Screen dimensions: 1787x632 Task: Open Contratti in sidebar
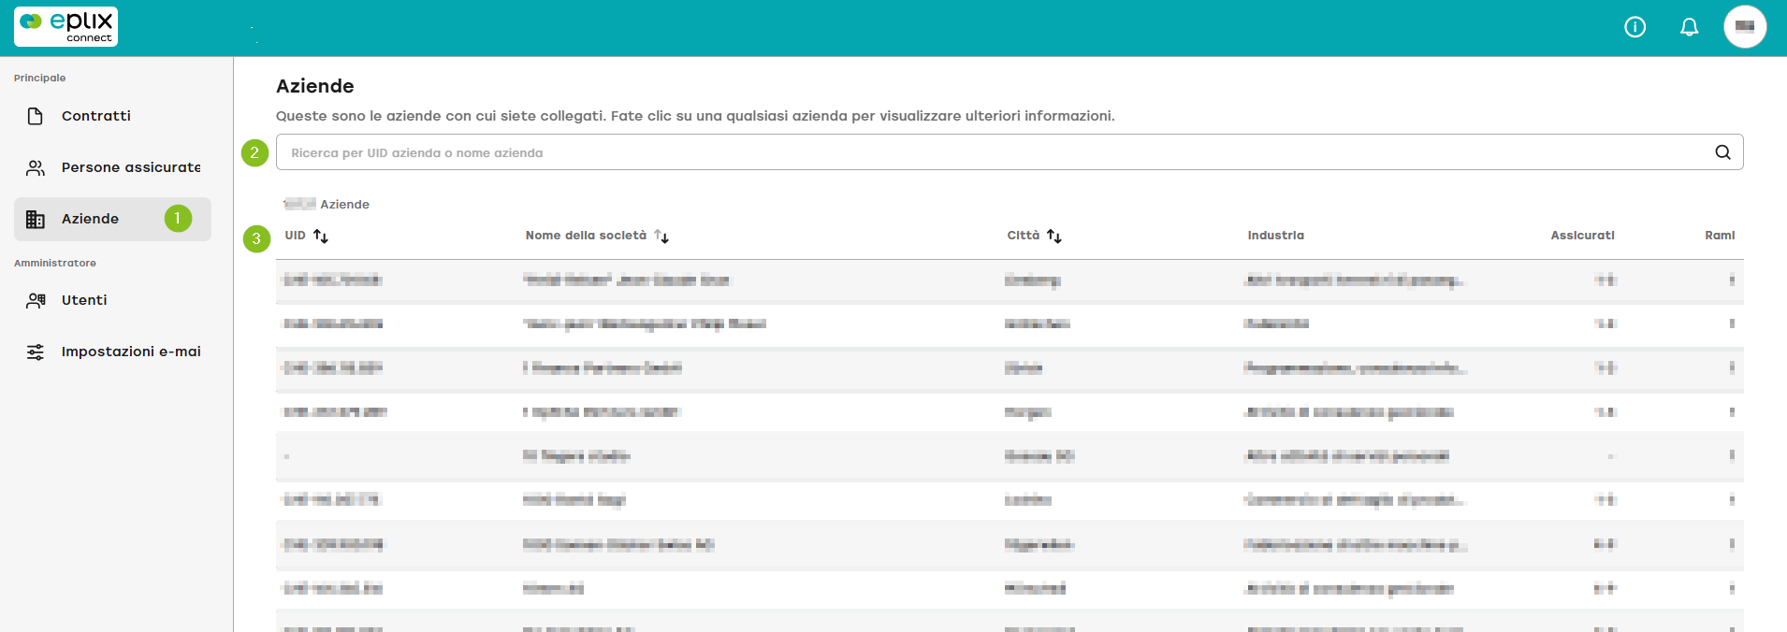pyautogui.click(x=112, y=116)
